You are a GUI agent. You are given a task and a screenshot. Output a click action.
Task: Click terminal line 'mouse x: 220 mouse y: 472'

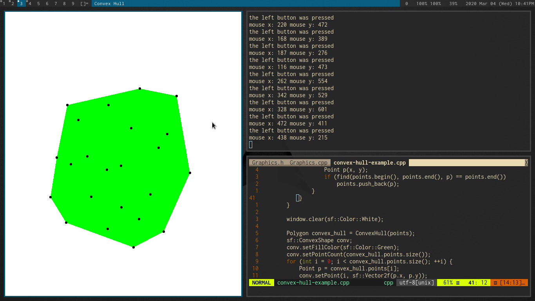tap(288, 25)
